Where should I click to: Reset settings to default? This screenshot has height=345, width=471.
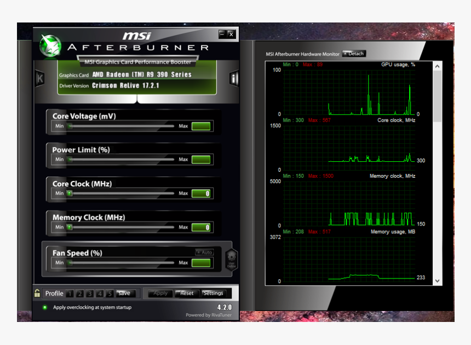point(186,293)
